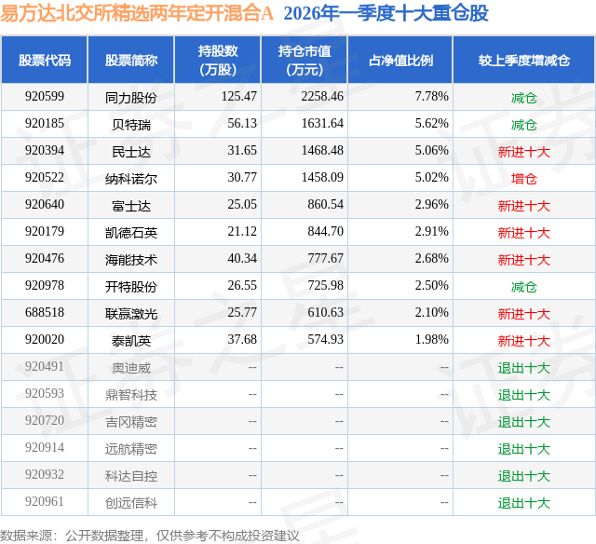The image size is (596, 544).
Task: Select stock name 泰凯英
Action: pos(131,341)
